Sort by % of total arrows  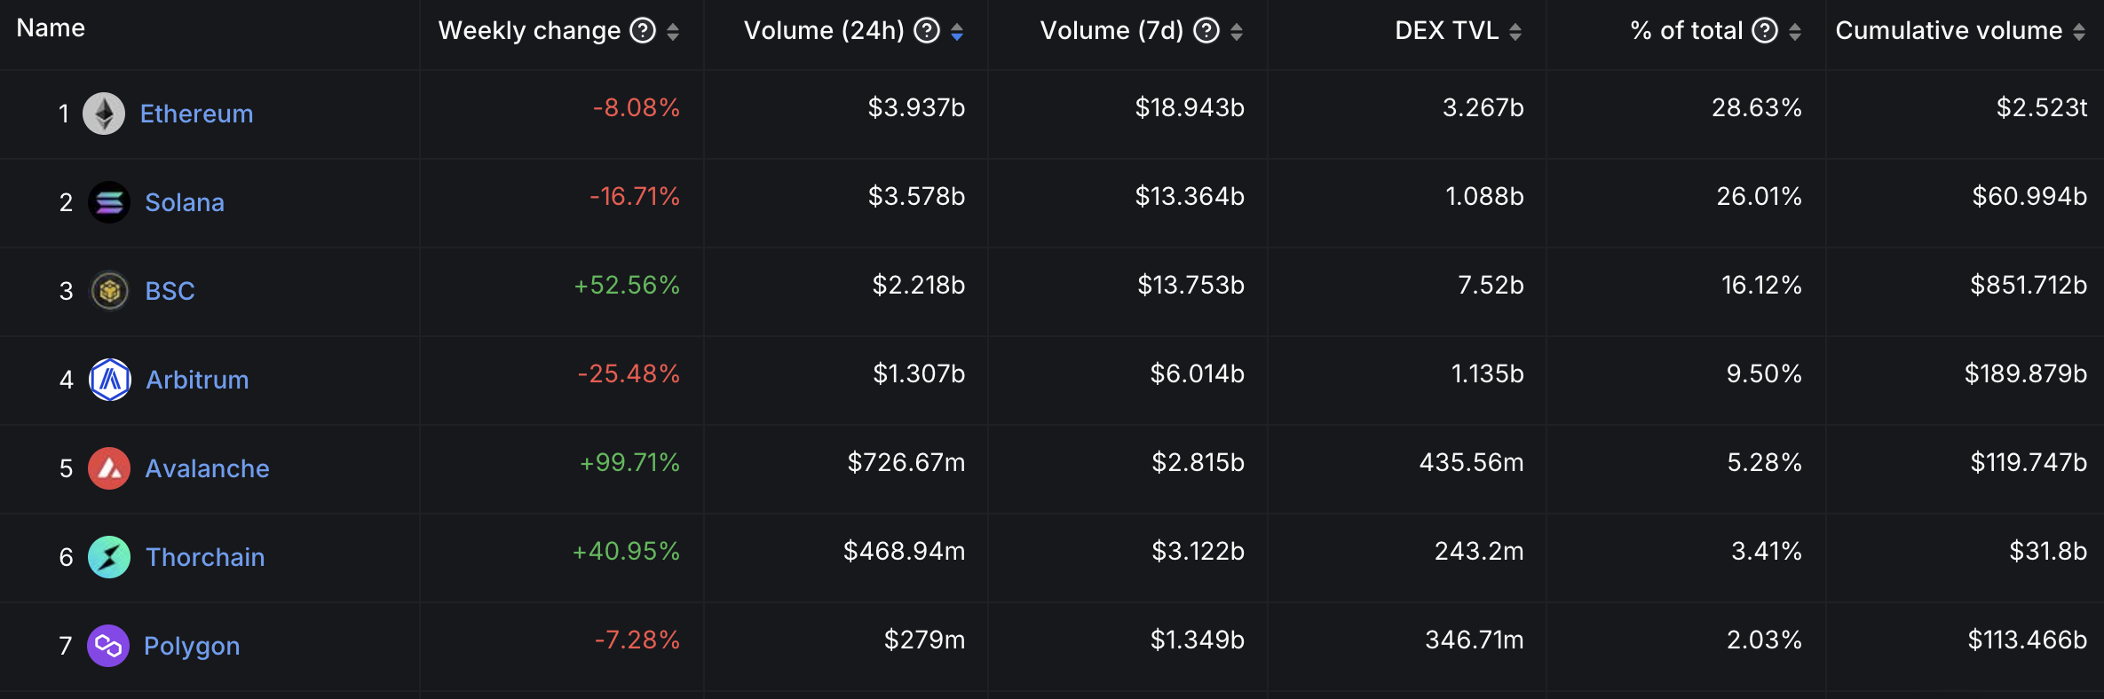(1795, 32)
